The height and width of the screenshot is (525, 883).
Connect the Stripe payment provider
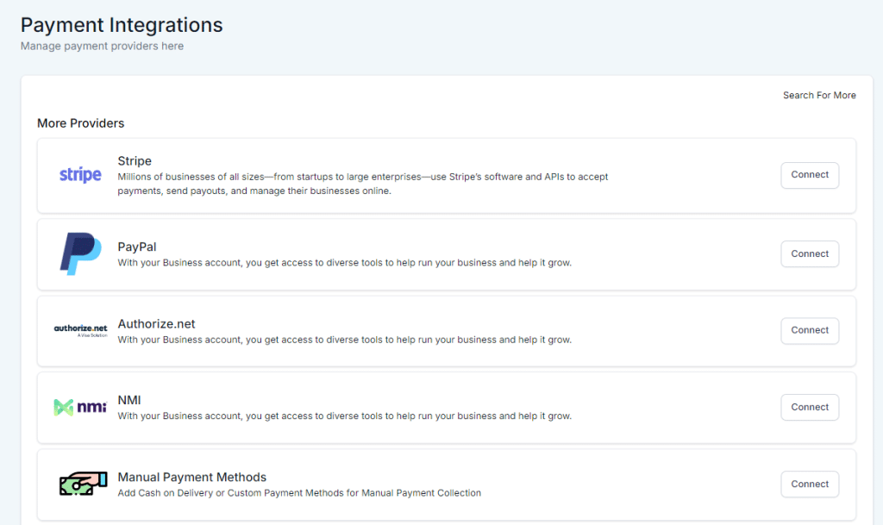[810, 175]
